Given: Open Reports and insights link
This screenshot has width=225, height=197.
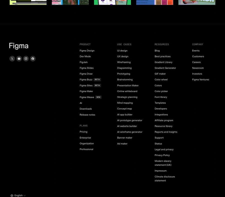Looking at the screenshot, I should 166,132.
